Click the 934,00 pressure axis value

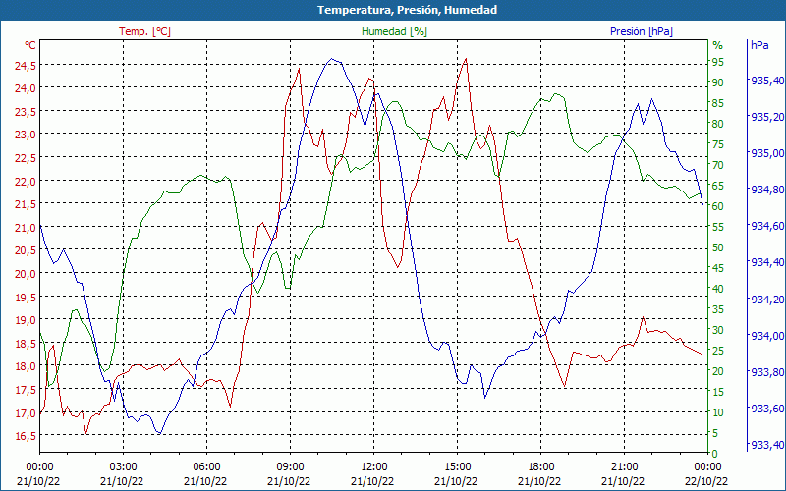pyautogui.click(x=766, y=336)
